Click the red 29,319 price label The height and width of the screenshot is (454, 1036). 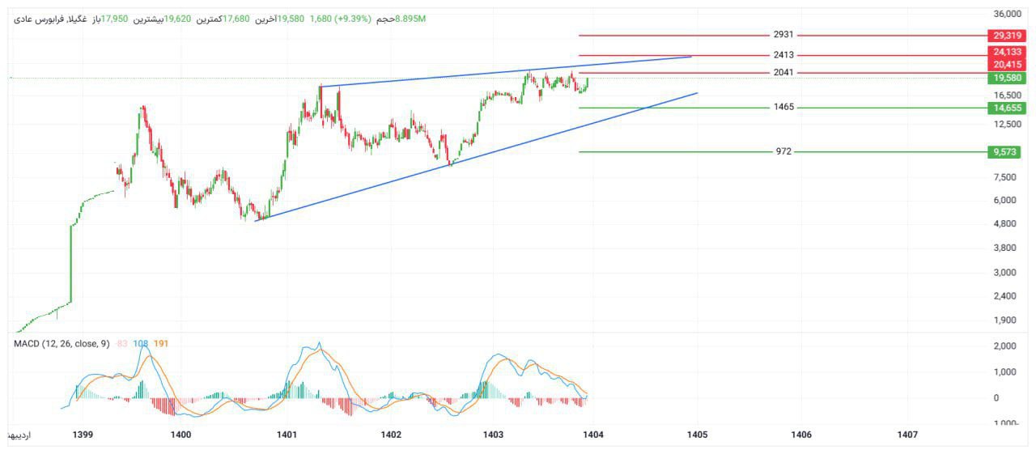[1006, 36]
